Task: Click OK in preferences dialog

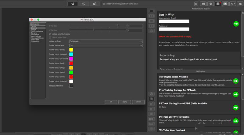Action: [111, 102]
